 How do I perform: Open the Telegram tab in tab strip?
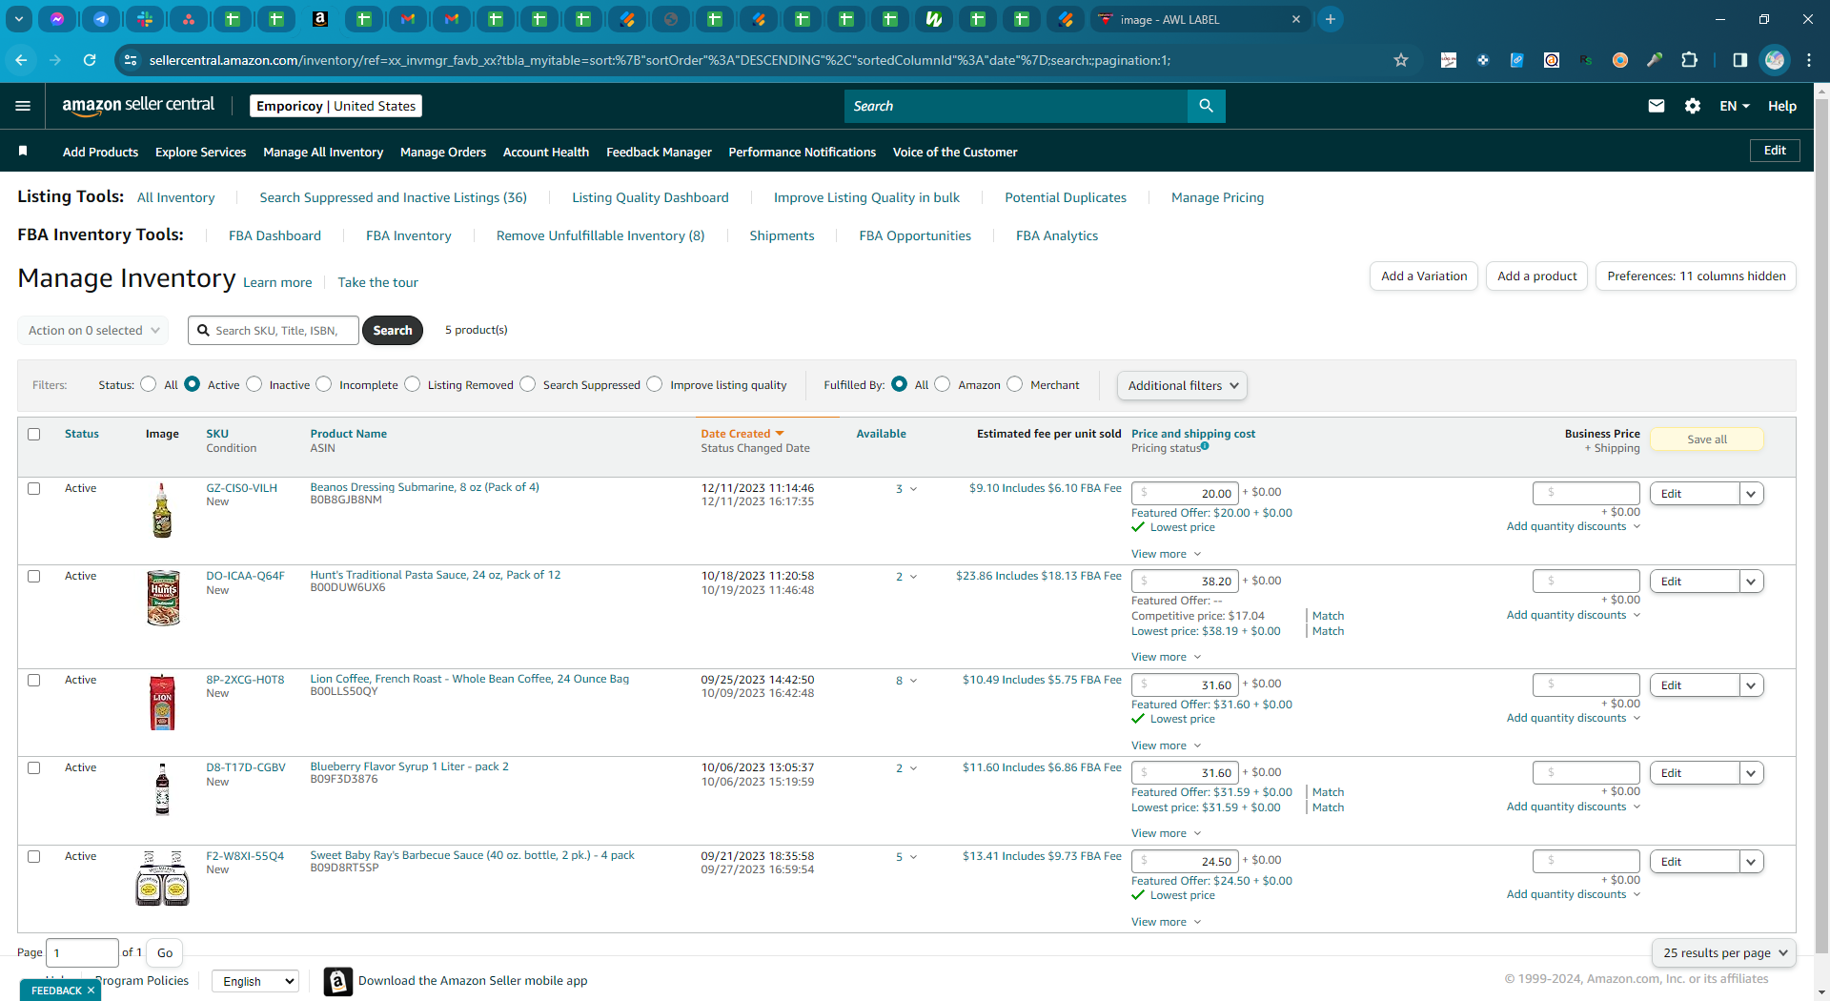[101, 19]
